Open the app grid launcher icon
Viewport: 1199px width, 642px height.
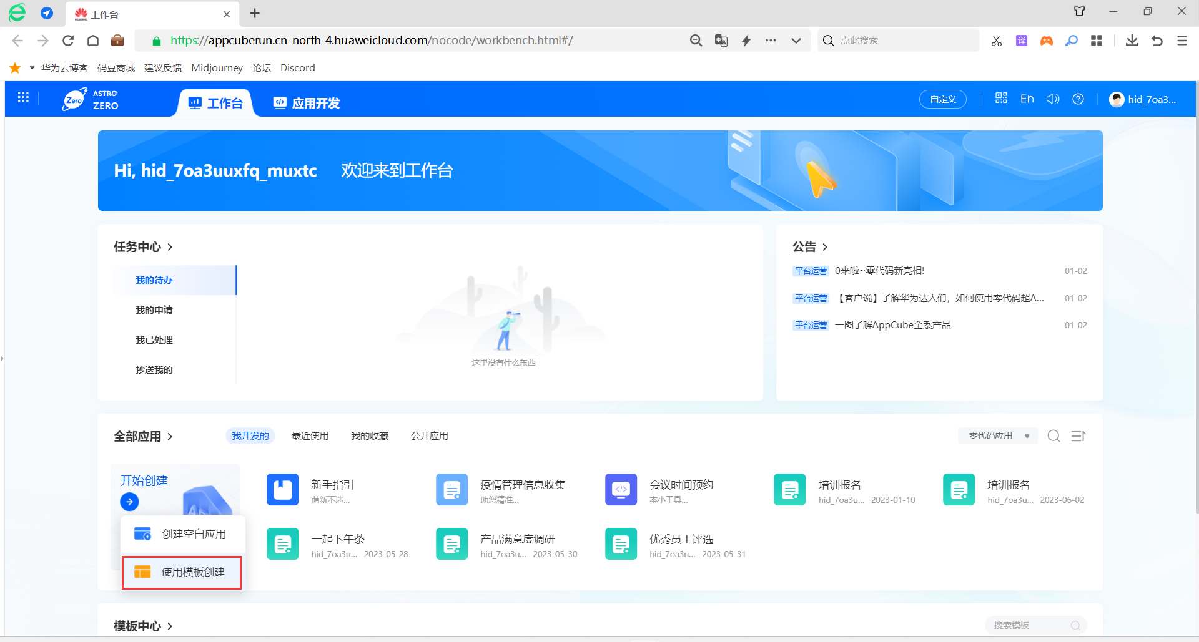pyautogui.click(x=23, y=97)
